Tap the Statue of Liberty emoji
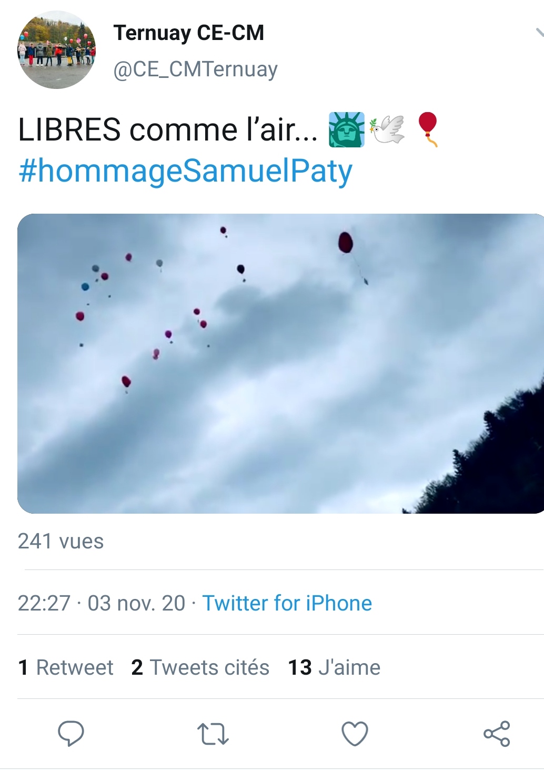This screenshot has width=544, height=770. pyautogui.click(x=346, y=129)
